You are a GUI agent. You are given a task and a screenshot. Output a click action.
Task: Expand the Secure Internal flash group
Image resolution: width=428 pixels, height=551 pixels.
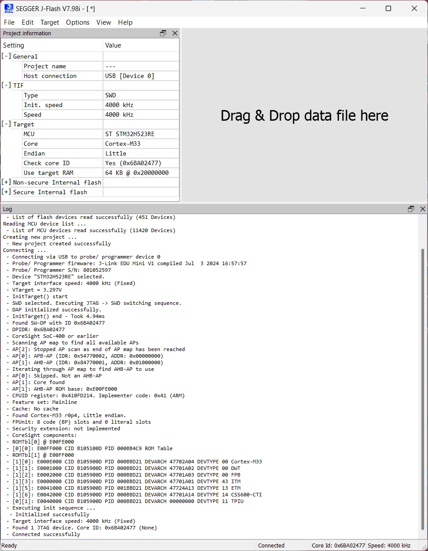[x=6, y=192]
